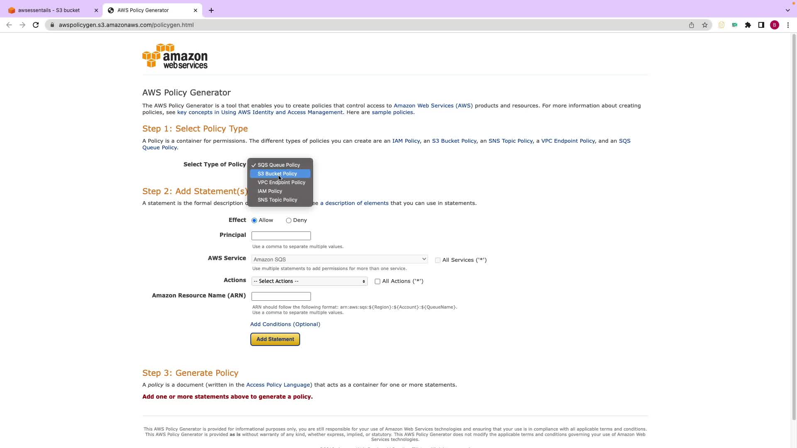Toggle the browser side panel icon
Viewport: 797px width, 448px height.
[761, 25]
